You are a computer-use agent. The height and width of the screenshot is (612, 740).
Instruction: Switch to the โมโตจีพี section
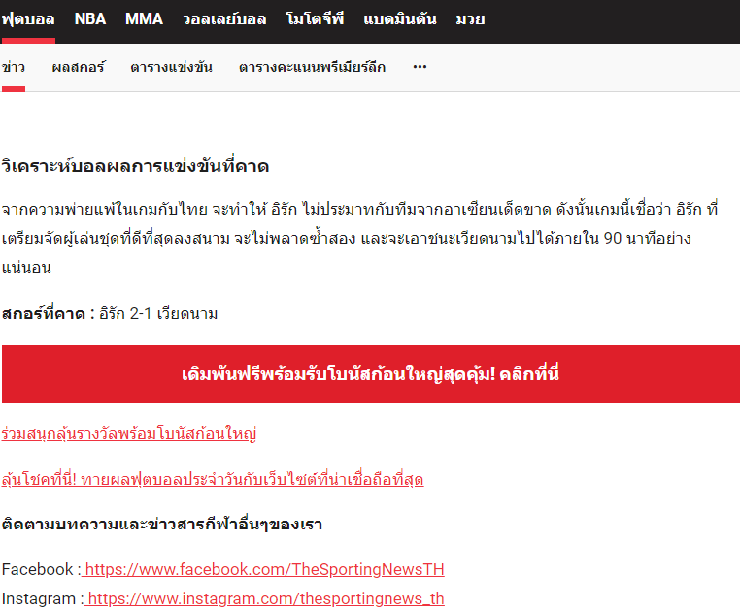pyautogui.click(x=315, y=19)
